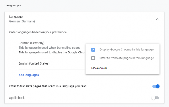The image size is (169, 107).
Task: Click the 'used to display the Google Chrome' note
Action: click(52, 52)
